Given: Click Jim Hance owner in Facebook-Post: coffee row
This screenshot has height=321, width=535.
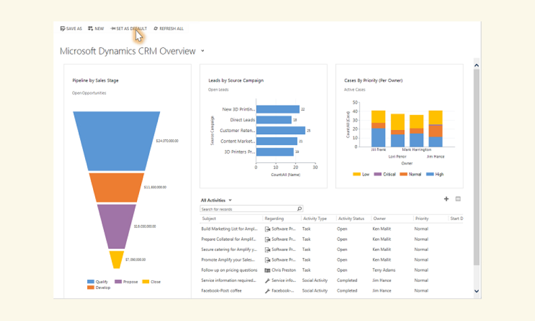Looking at the screenshot, I should pyautogui.click(x=382, y=291).
